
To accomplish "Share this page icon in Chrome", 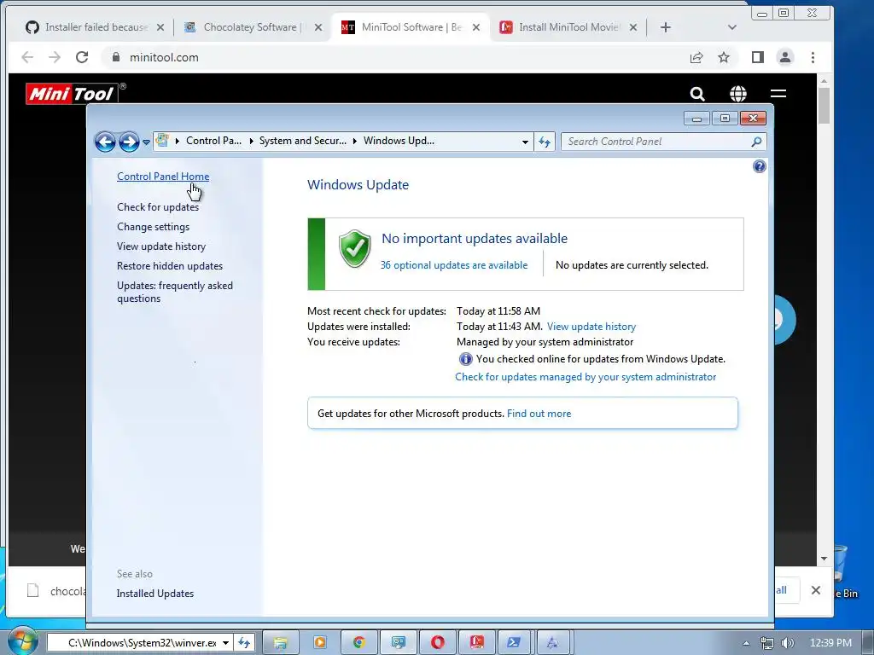I will coord(696,57).
